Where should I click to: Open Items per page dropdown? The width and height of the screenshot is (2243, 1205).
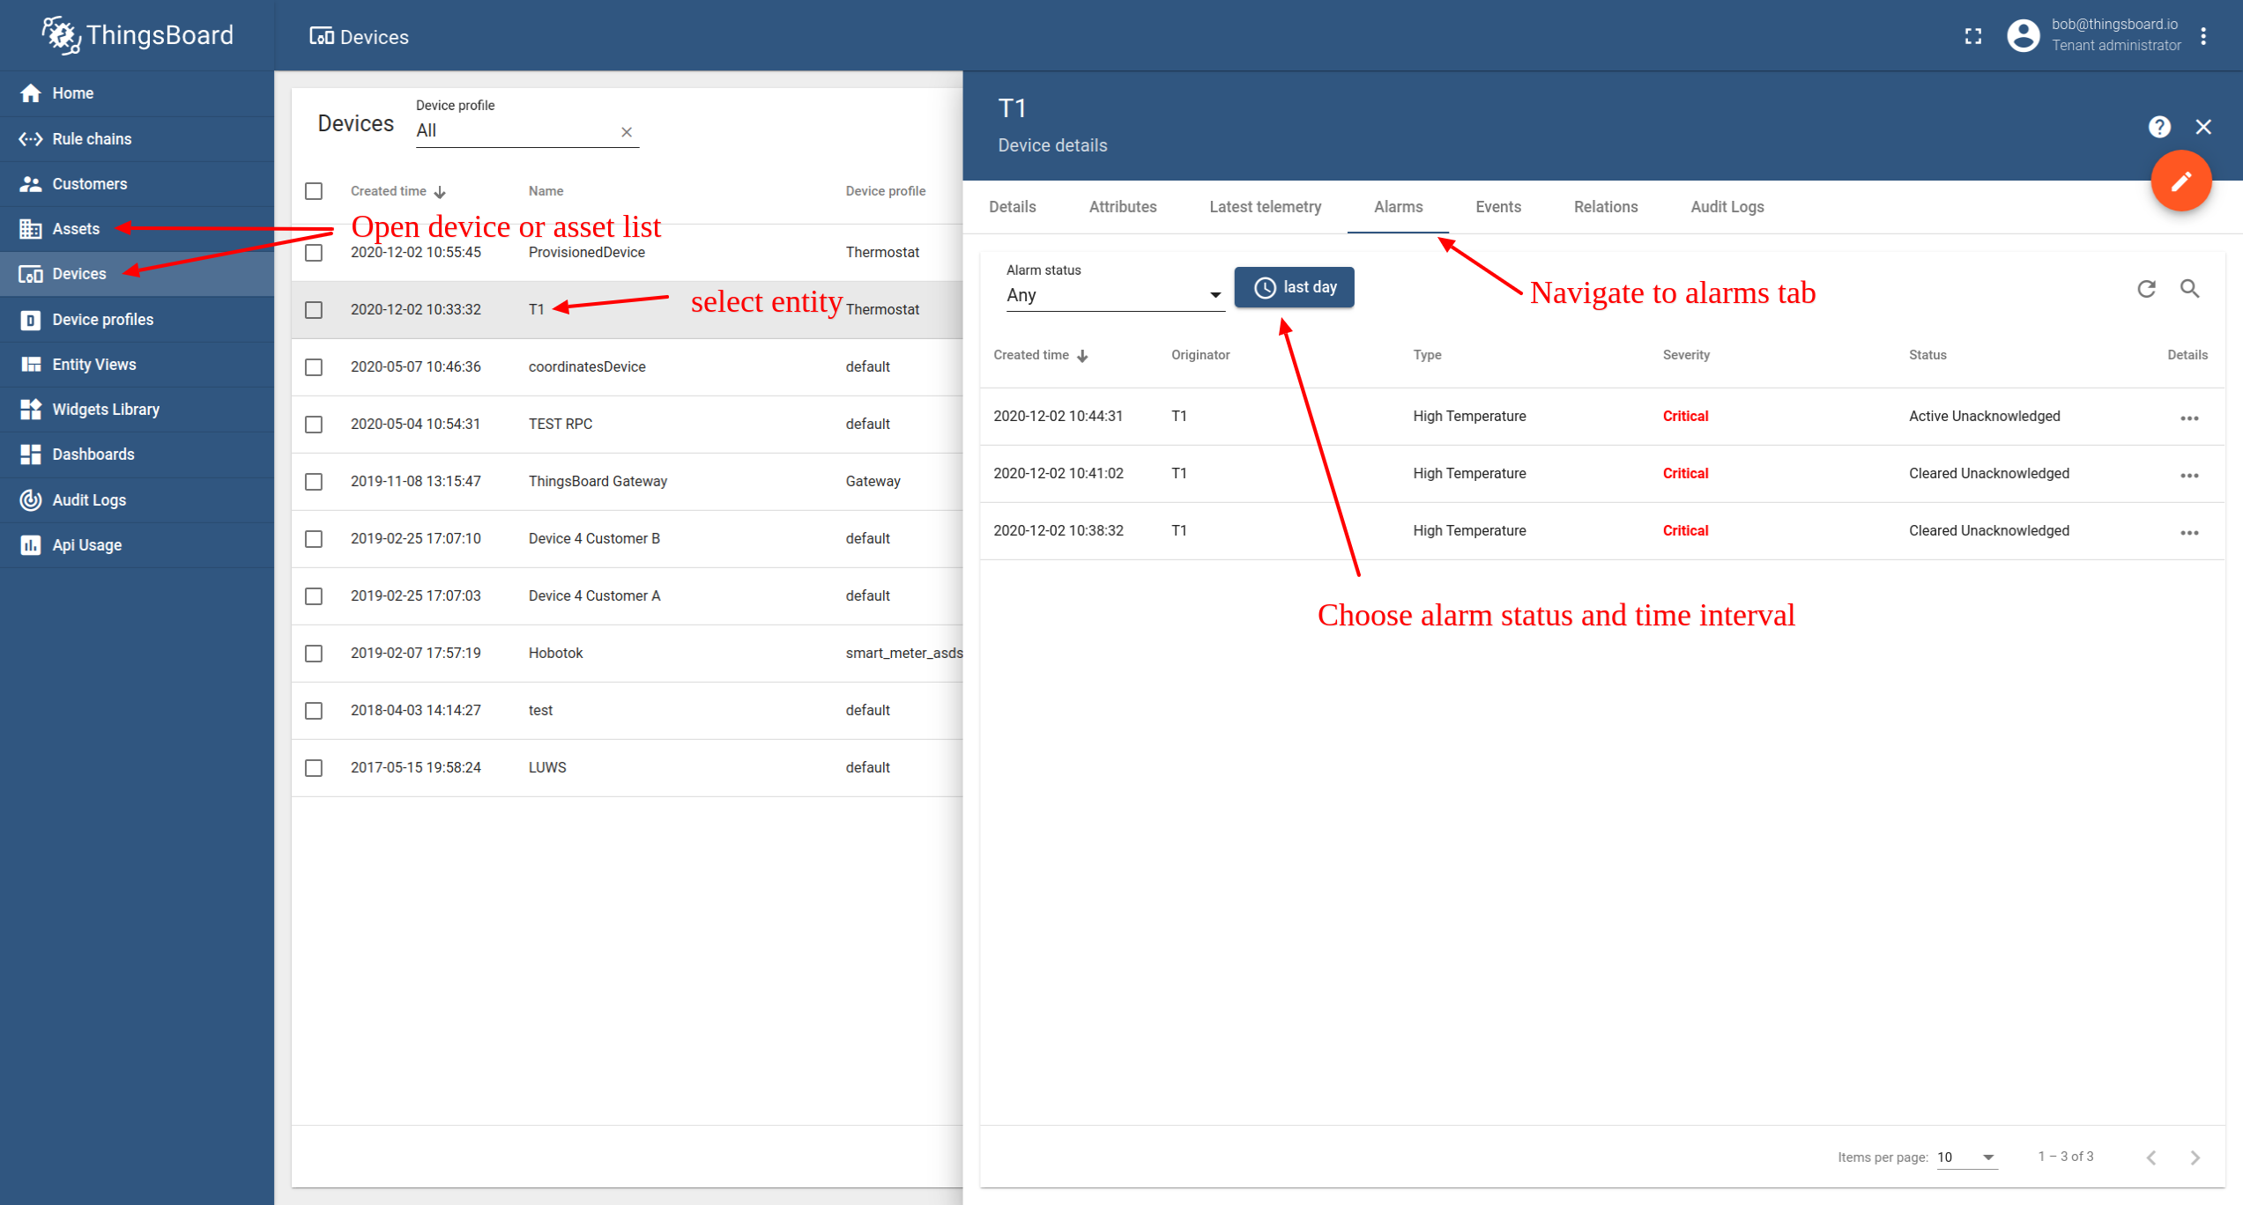pos(1965,1157)
